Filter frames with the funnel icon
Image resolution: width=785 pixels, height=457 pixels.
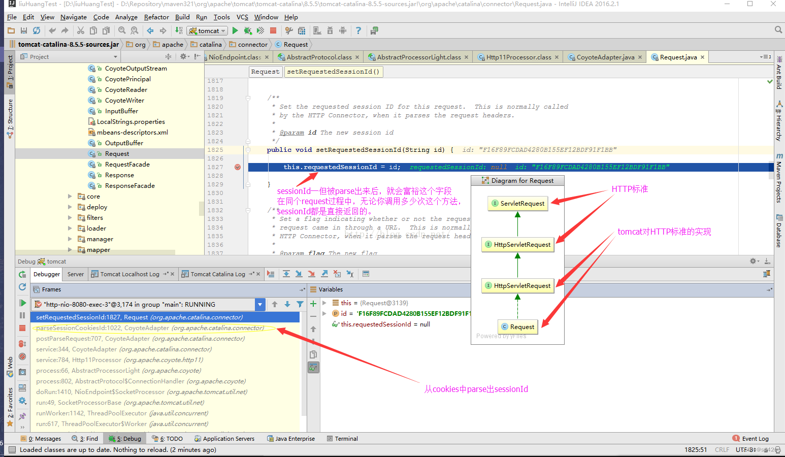(300, 304)
